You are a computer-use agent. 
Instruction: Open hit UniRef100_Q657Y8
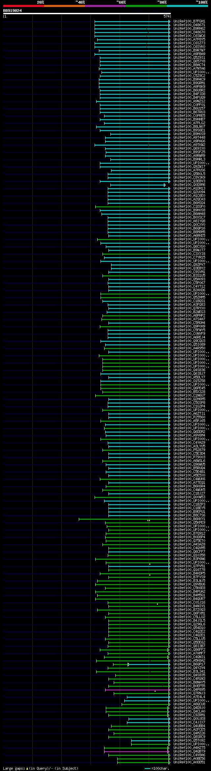189,61
